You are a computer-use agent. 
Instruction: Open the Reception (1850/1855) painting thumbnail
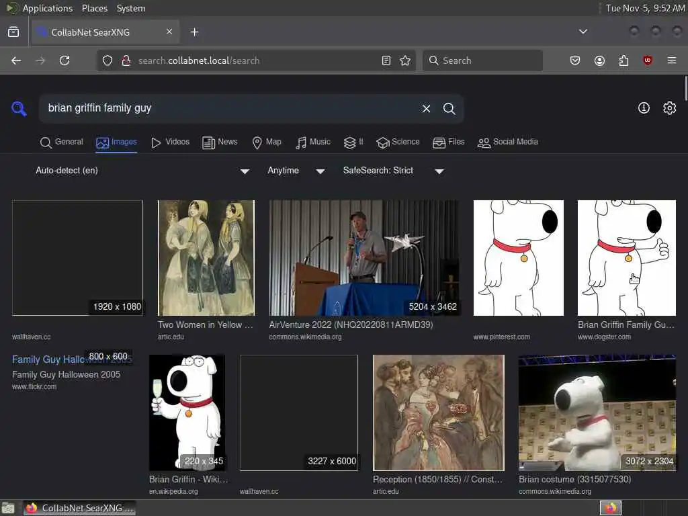pos(439,413)
